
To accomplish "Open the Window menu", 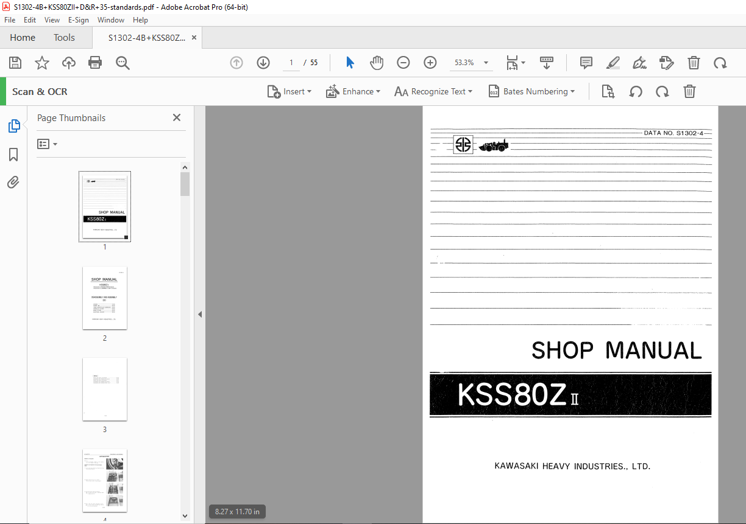I will (111, 20).
